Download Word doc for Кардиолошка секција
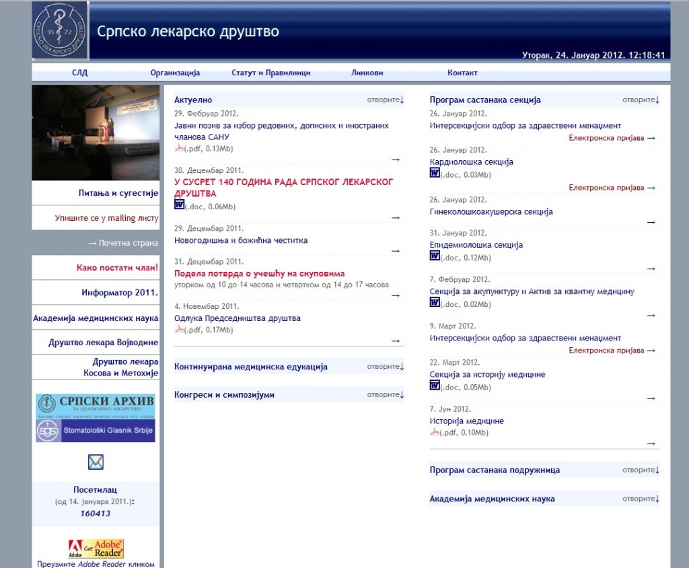This screenshot has height=568, width=689. point(435,173)
